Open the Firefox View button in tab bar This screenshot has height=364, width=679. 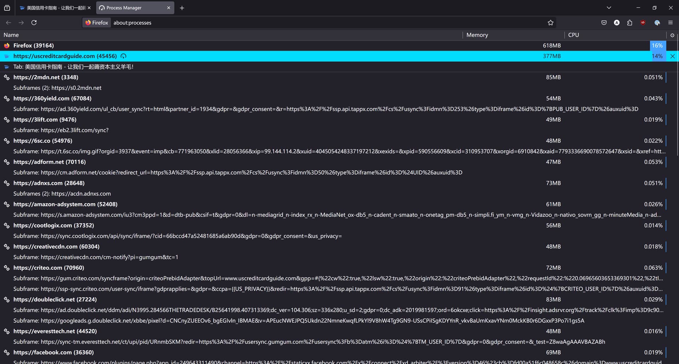(7, 8)
